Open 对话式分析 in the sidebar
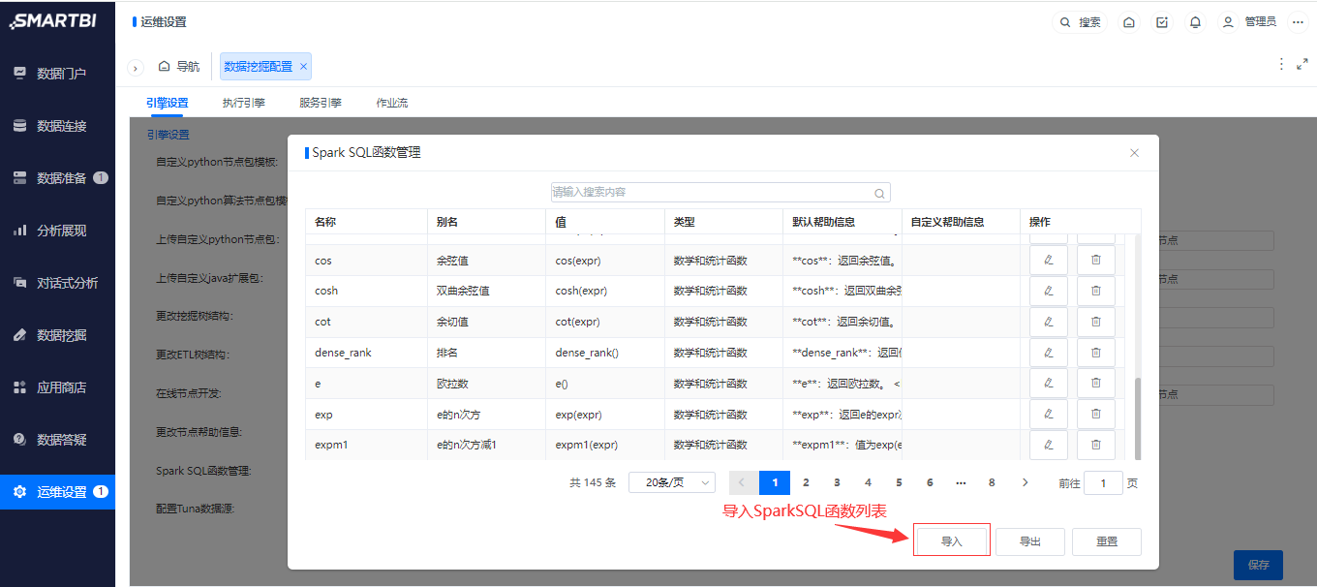 tap(57, 283)
